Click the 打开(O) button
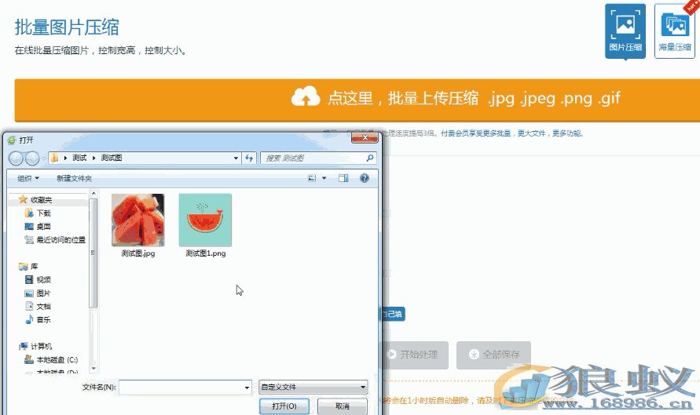This screenshot has width=700, height=415. pyautogui.click(x=284, y=406)
